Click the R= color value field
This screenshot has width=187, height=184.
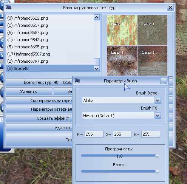tap(94, 134)
